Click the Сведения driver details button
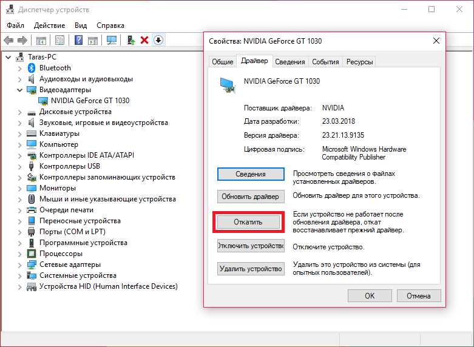Image resolution: width=474 pixels, height=347 pixels. (251, 174)
